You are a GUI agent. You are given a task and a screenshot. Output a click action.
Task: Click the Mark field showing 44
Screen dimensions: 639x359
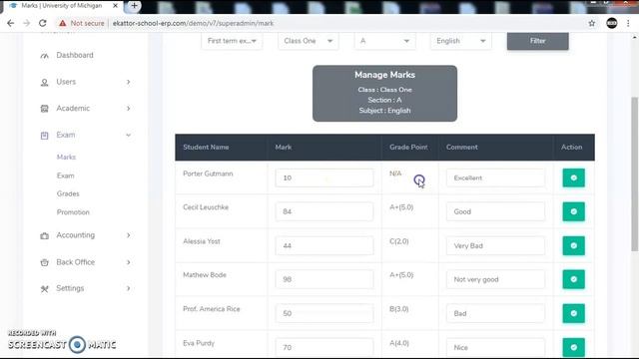(323, 246)
